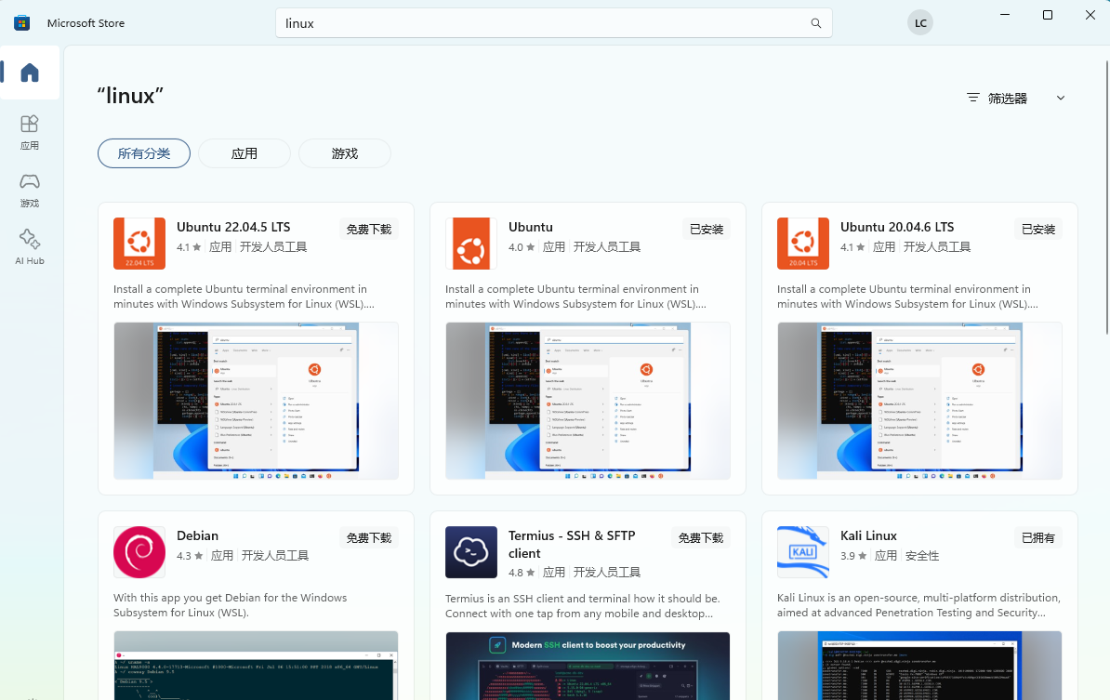Screen dimensions: 1110x700
Task: Select the 应用 filter tab
Action: click(x=244, y=153)
